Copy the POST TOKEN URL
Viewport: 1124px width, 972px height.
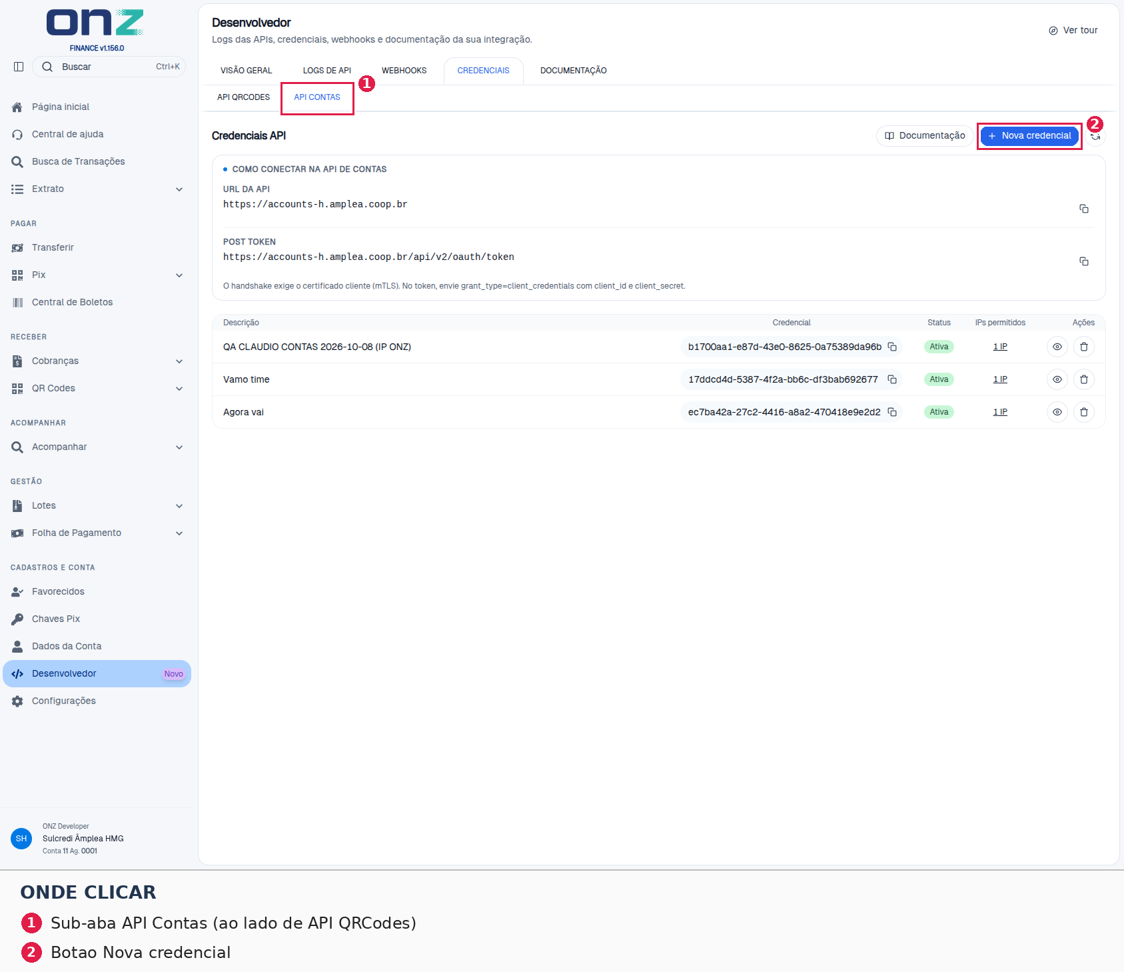tap(1084, 261)
